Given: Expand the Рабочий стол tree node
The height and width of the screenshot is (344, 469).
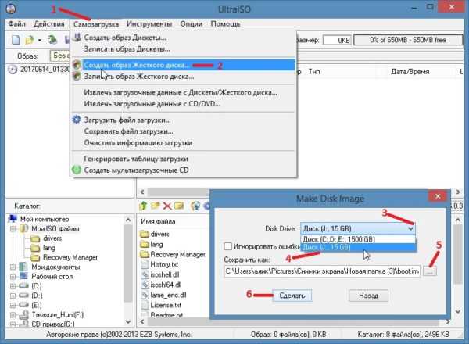Looking at the screenshot, I should (x=13, y=277).
